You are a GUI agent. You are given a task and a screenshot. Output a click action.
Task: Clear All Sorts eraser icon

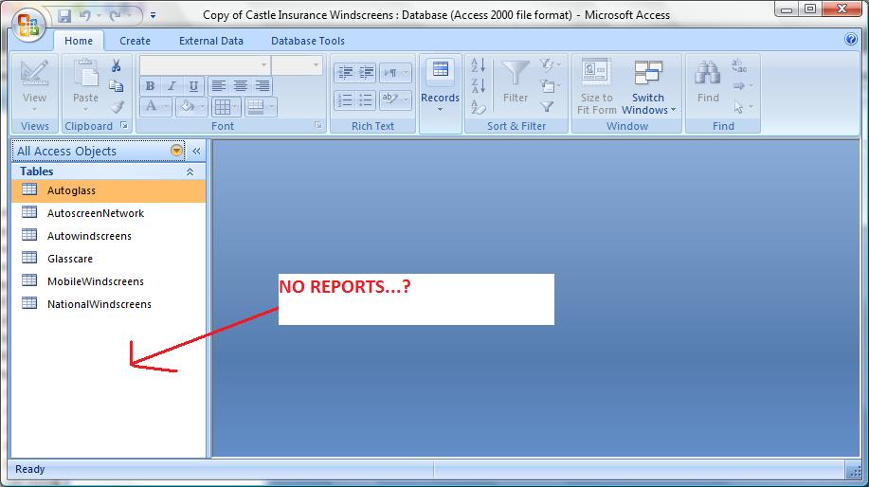click(478, 106)
